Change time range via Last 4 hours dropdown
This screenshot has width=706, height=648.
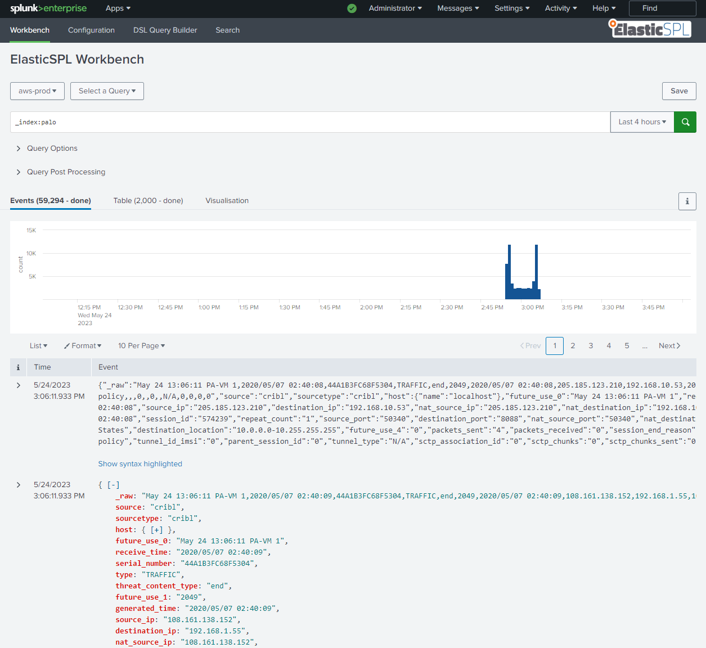pos(641,121)
